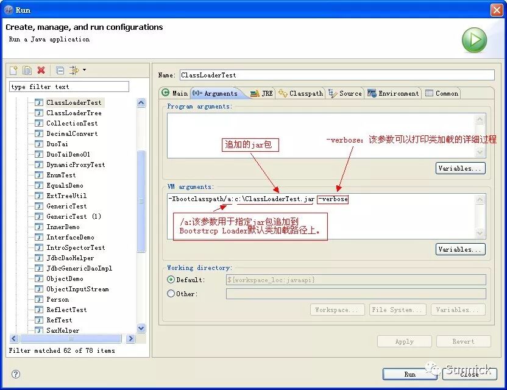The image size is (507, 390).
Task: Switch to the Common tab
Action: tap(442, 93)
